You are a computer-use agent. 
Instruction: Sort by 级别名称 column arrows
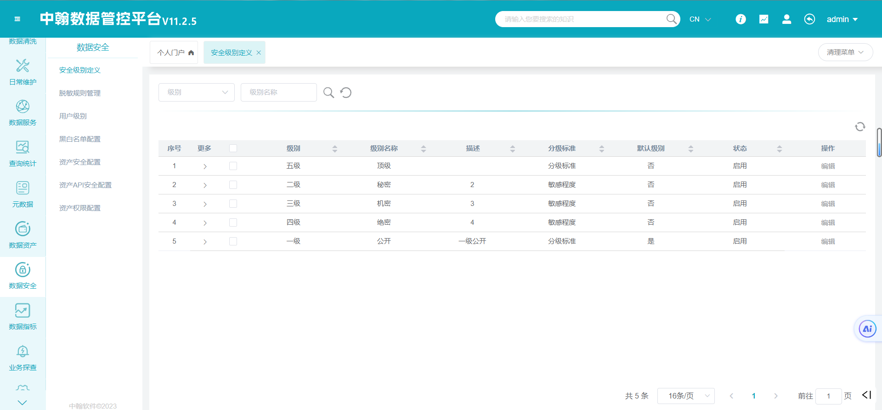[424, 148]
